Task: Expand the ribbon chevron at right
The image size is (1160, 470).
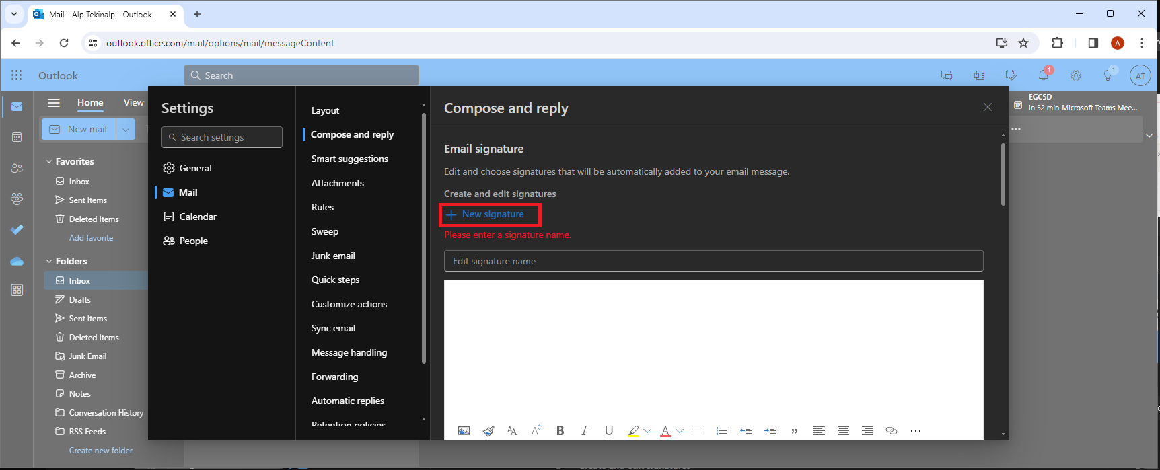Action: pos(1149,136)
